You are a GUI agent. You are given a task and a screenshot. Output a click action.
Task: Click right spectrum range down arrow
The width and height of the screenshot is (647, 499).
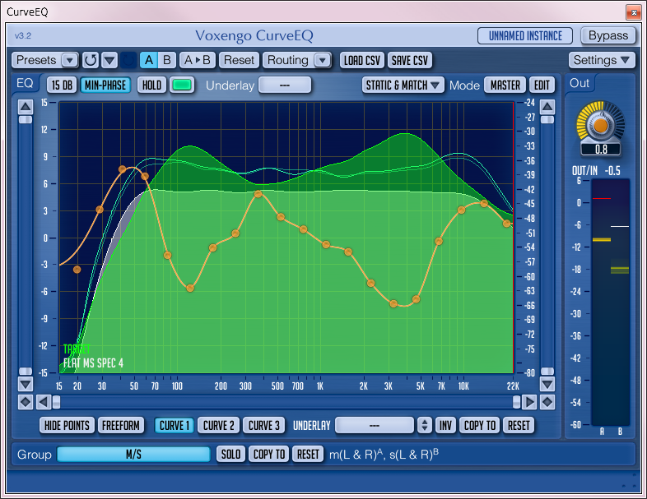pos(547,385)
